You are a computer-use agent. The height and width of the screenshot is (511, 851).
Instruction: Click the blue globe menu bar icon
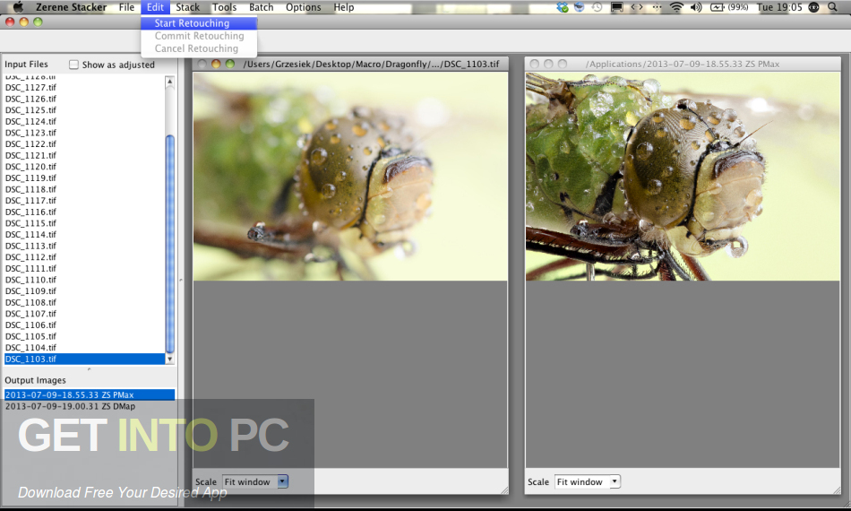point(579,7)
